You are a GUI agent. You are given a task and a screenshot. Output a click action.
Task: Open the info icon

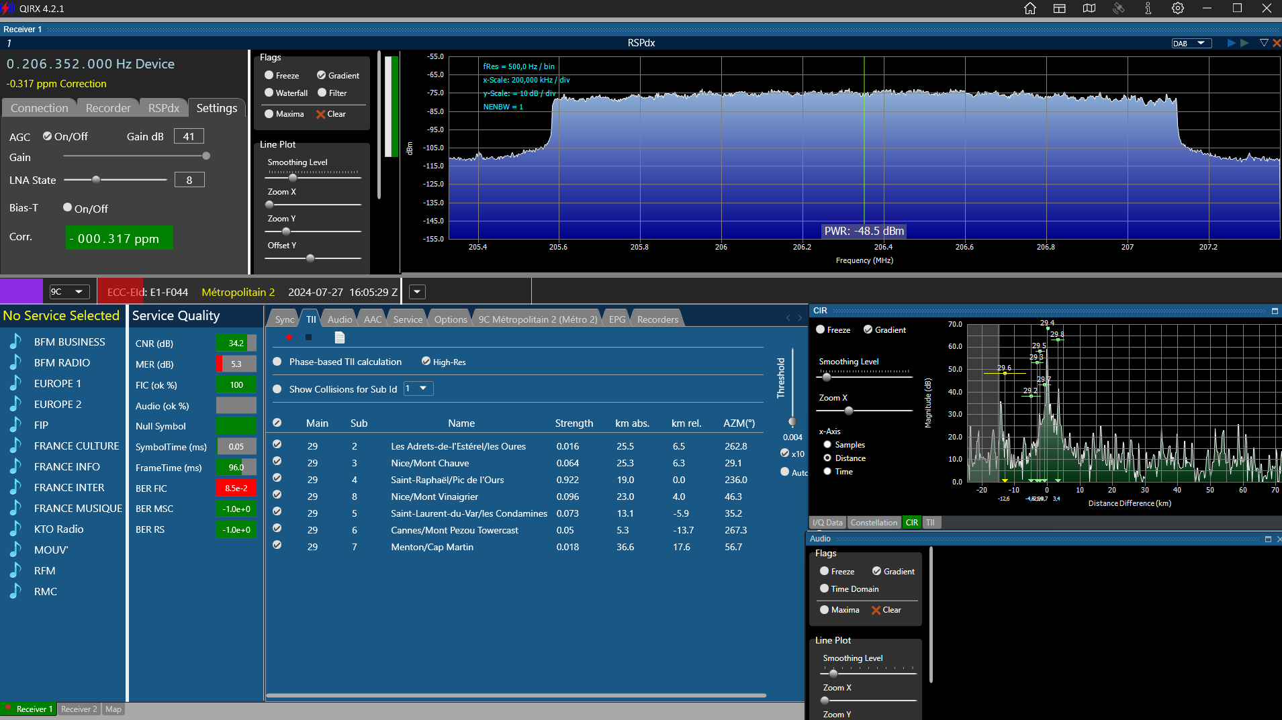coord(1148,9)
